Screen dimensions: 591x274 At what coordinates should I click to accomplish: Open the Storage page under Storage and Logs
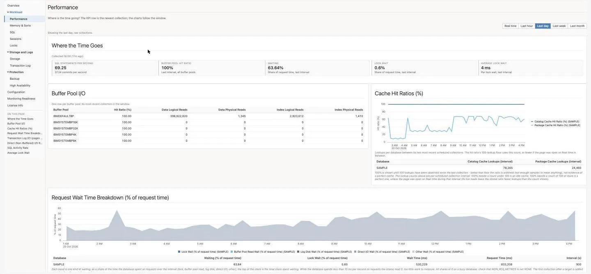(15, 59)
